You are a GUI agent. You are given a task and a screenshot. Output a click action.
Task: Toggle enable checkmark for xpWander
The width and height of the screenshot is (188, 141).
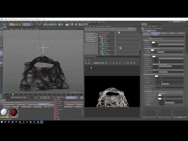point(117,54)
